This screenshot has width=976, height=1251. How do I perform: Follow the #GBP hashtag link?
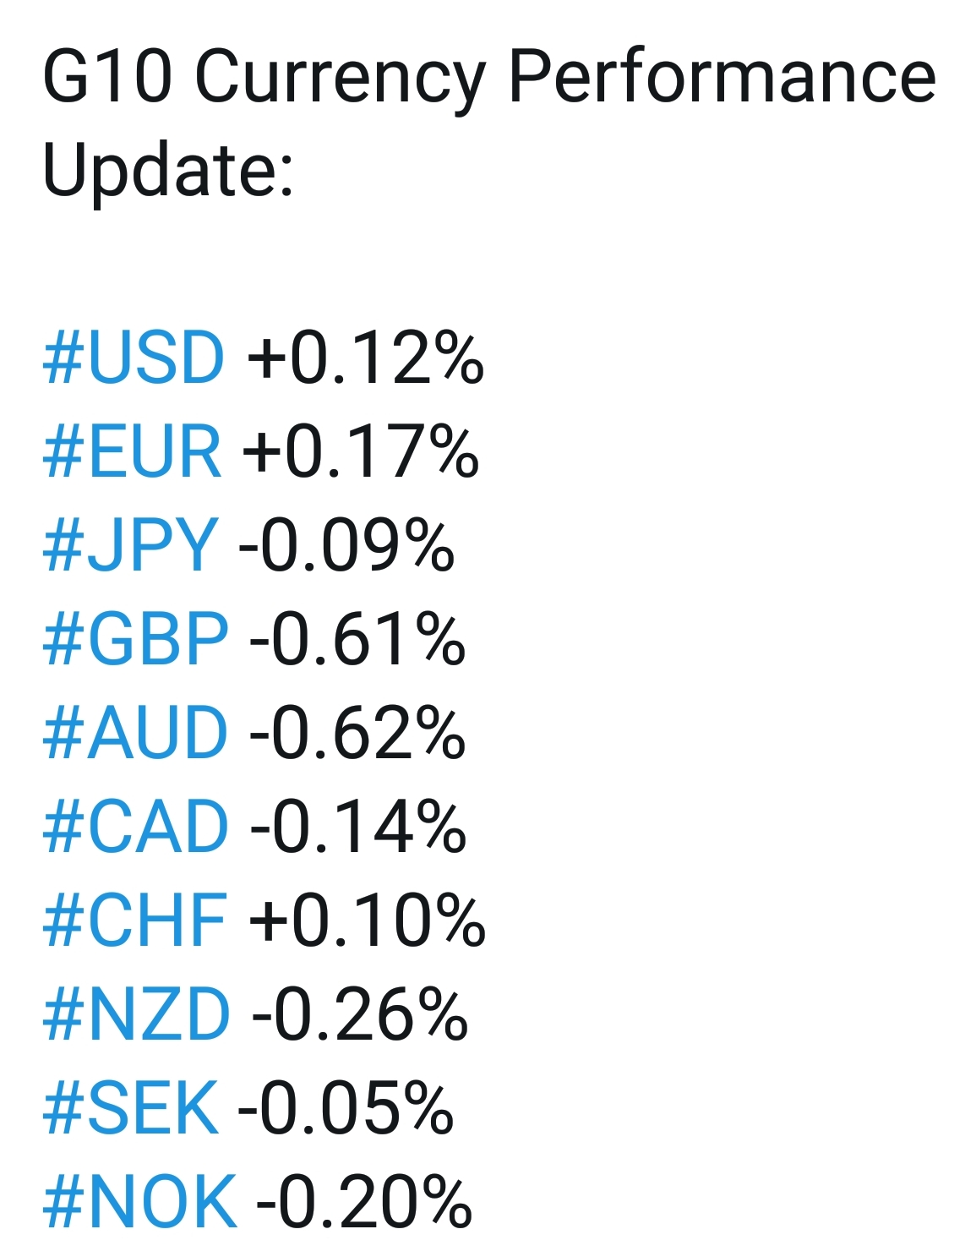click(x=135, y=639)
